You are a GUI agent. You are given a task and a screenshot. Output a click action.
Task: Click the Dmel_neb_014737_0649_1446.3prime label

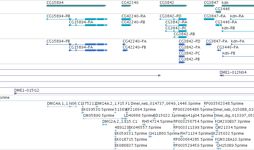tap(166, 104)
